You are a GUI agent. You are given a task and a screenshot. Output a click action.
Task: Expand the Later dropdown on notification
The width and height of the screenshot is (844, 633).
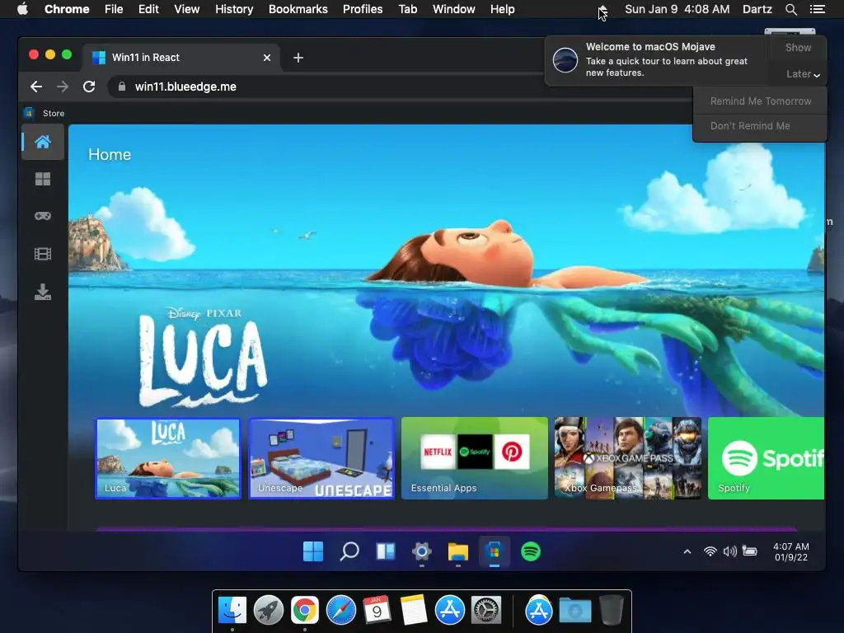tap(803, 74)
